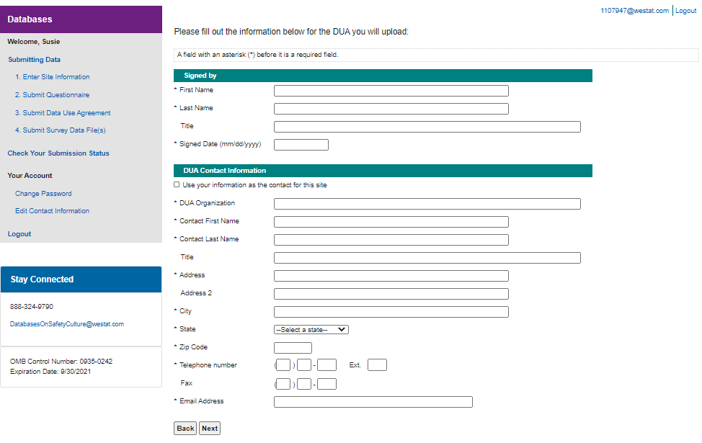The image size is (702, 443).
Task: Click Logout in the sidebar
Action: pos(19,234)
